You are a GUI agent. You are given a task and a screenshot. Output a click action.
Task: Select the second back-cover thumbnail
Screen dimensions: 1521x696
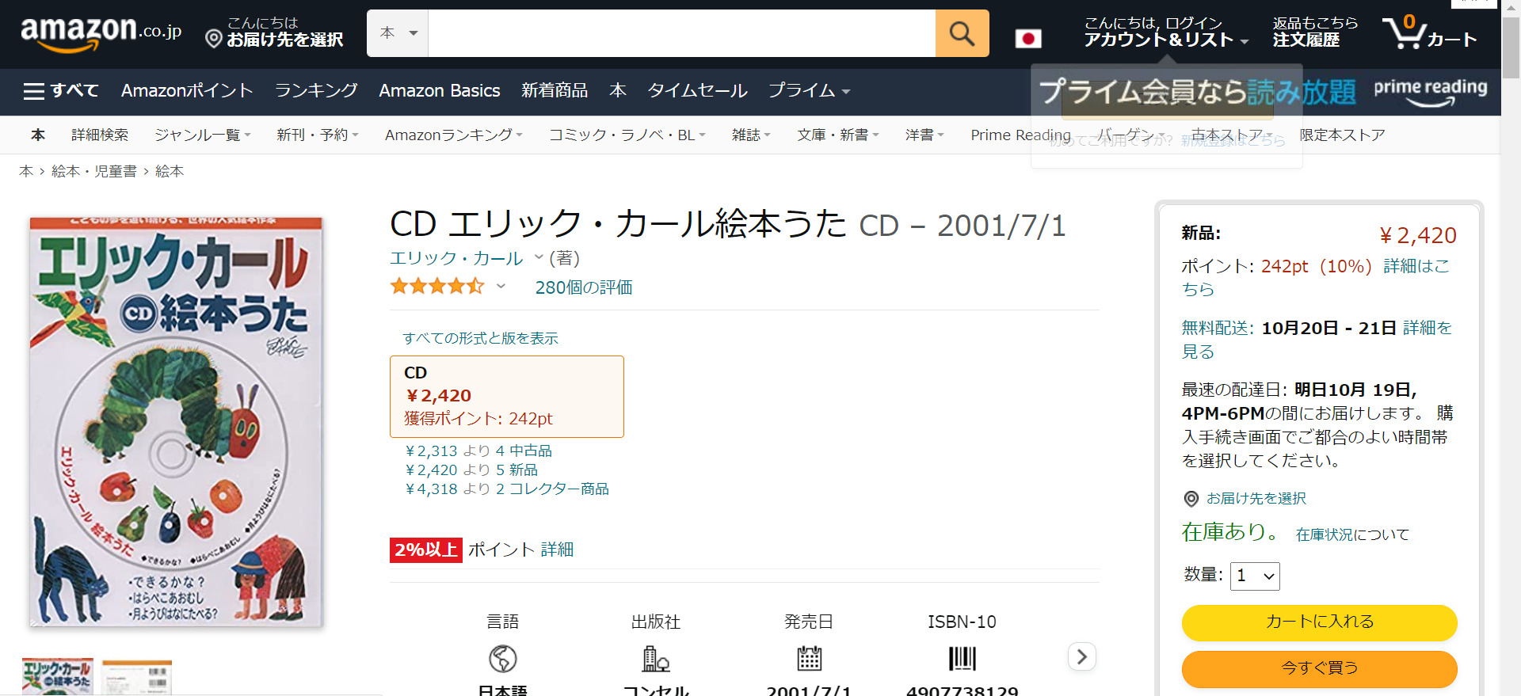click(x=137, y=677)
